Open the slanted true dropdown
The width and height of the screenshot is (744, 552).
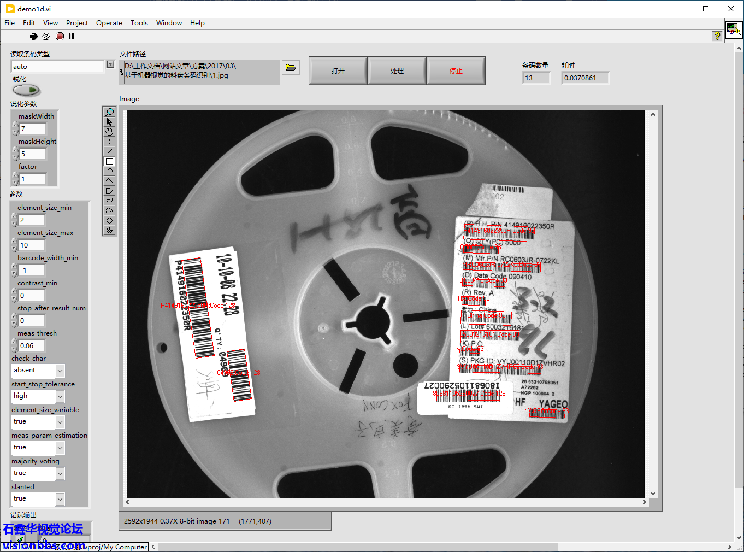(60, 500)
